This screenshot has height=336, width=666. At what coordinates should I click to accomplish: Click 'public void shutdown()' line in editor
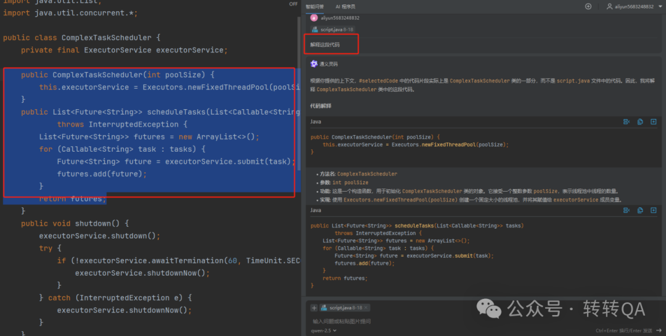click(x=75, y=223)
